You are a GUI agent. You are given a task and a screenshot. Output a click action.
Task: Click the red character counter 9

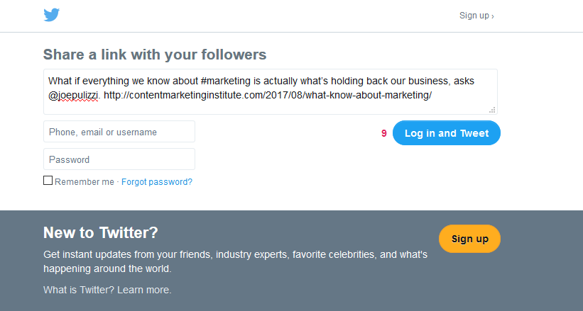pyautogui.click(x=384, y=133)
